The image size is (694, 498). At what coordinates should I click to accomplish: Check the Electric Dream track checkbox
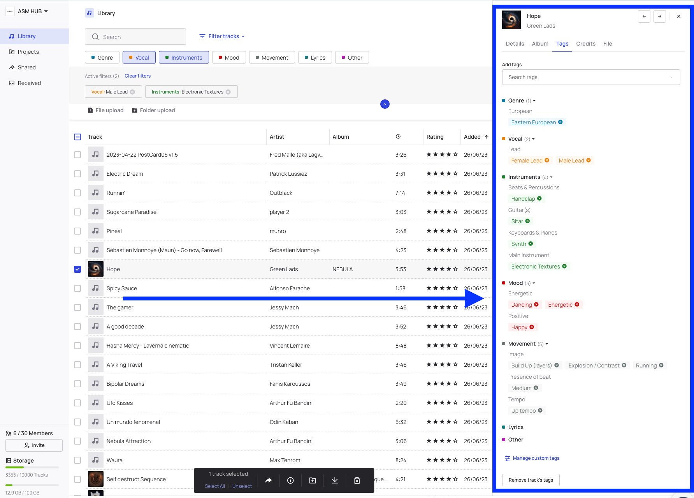(77, 174)
